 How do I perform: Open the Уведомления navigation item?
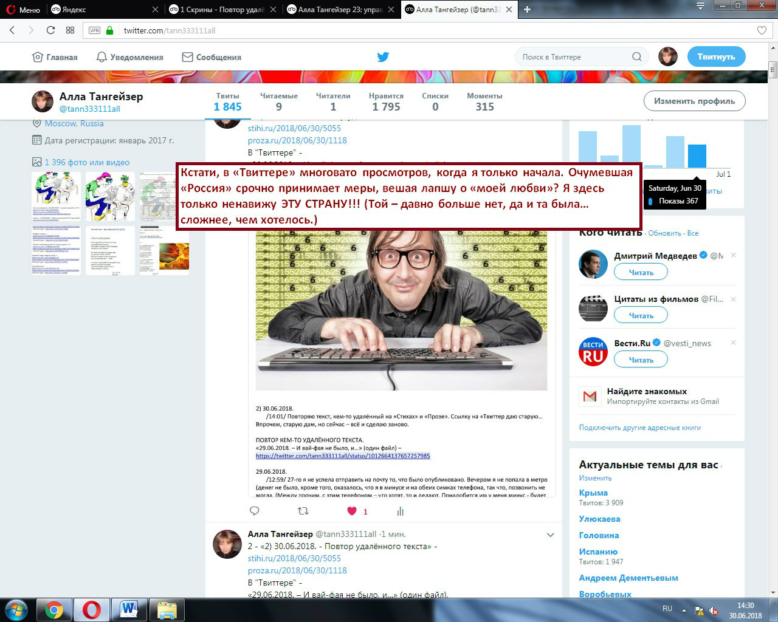[x=130, y=57]
